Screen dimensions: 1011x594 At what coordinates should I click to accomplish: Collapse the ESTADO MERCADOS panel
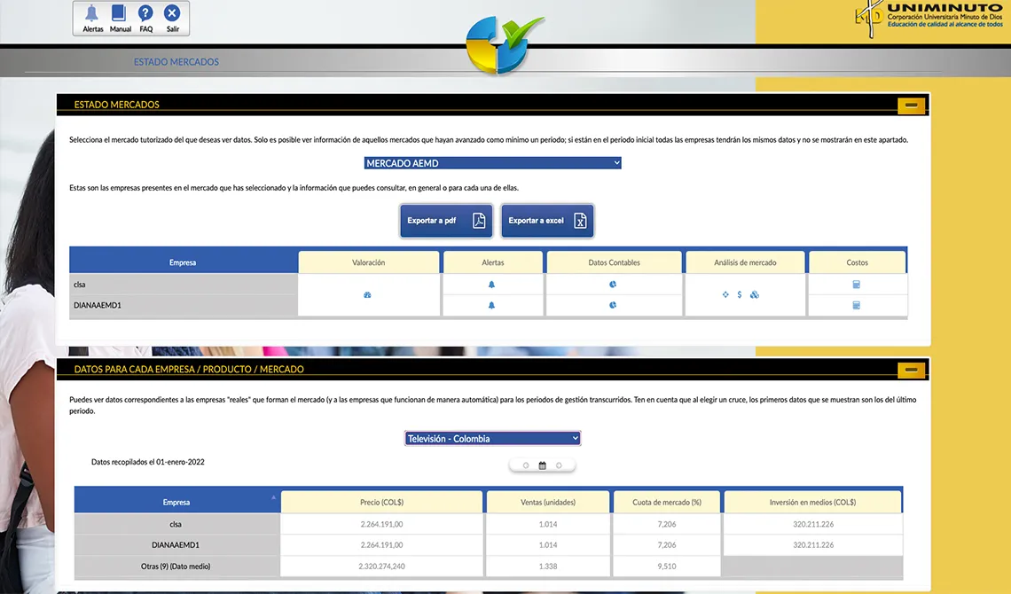pyautogui.click(x=911, y=105)
